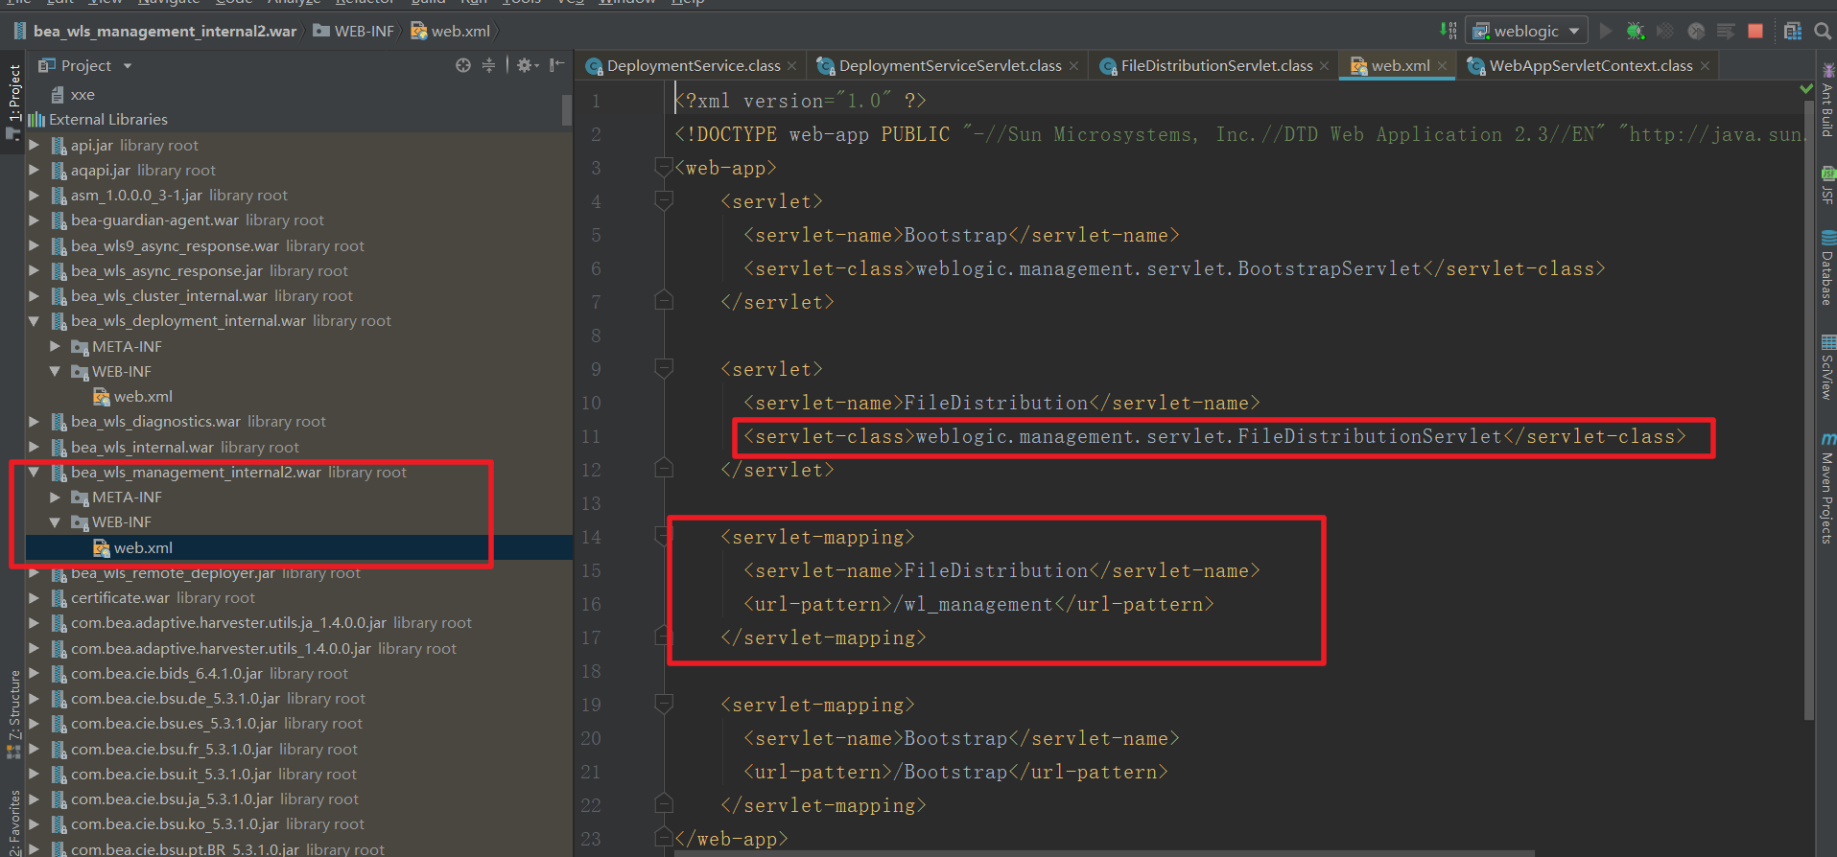The width and height of the screenshot is (1837, 857).
Task: Hide the Project tool window
Action: click(556, 65)
